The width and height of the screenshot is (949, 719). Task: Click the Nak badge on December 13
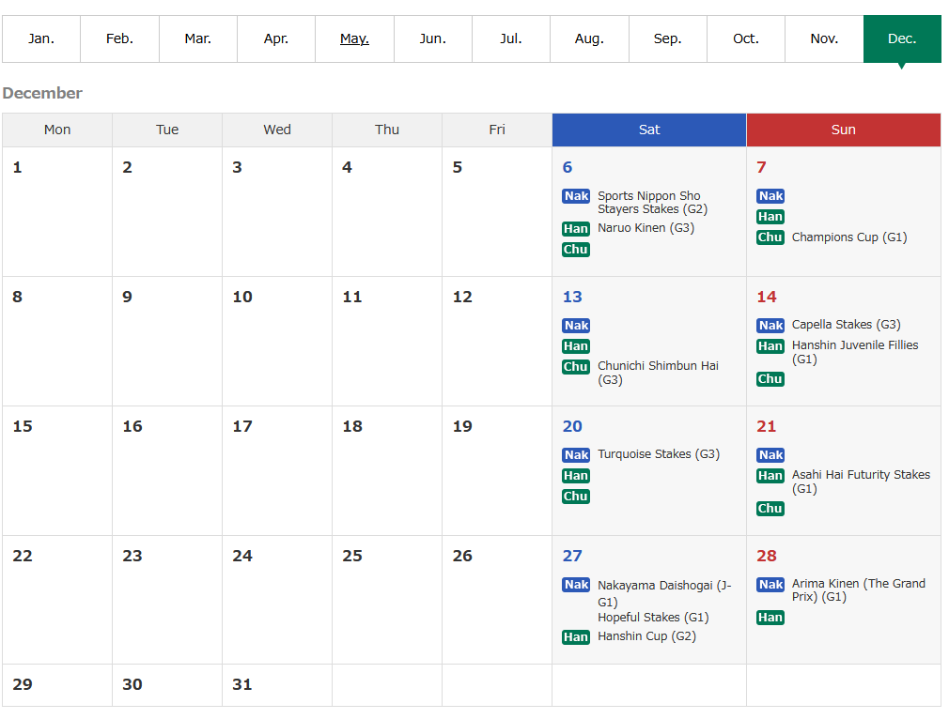576,326
